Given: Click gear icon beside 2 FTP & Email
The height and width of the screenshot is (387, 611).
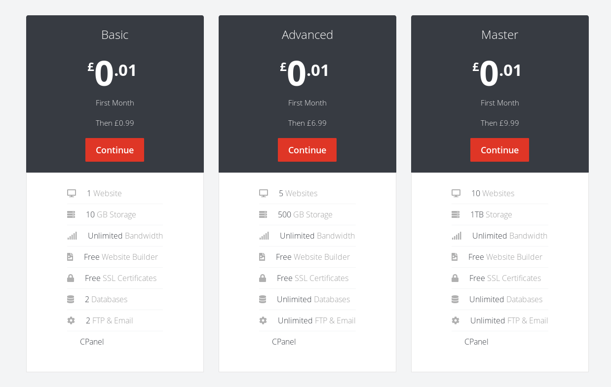Looking at the screenshot, I should [71, 320].
